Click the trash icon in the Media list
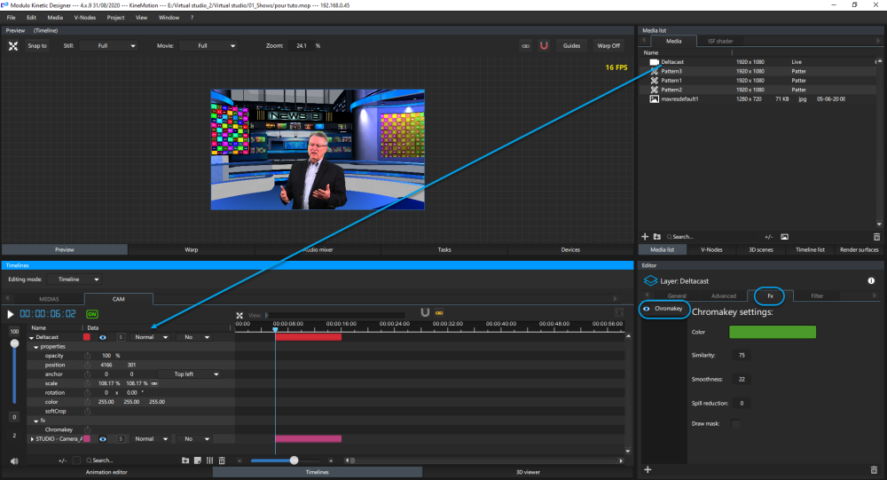The height and width of the screenshot is (480, 887). tap(876, 237)
